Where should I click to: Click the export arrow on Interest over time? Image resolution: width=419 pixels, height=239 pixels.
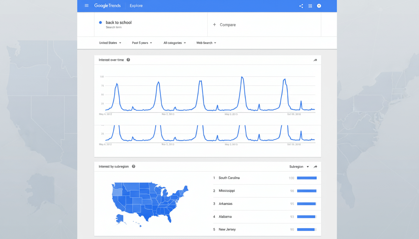point(315,60)
